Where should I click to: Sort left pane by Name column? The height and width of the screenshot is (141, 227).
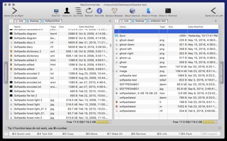point(31,27)
